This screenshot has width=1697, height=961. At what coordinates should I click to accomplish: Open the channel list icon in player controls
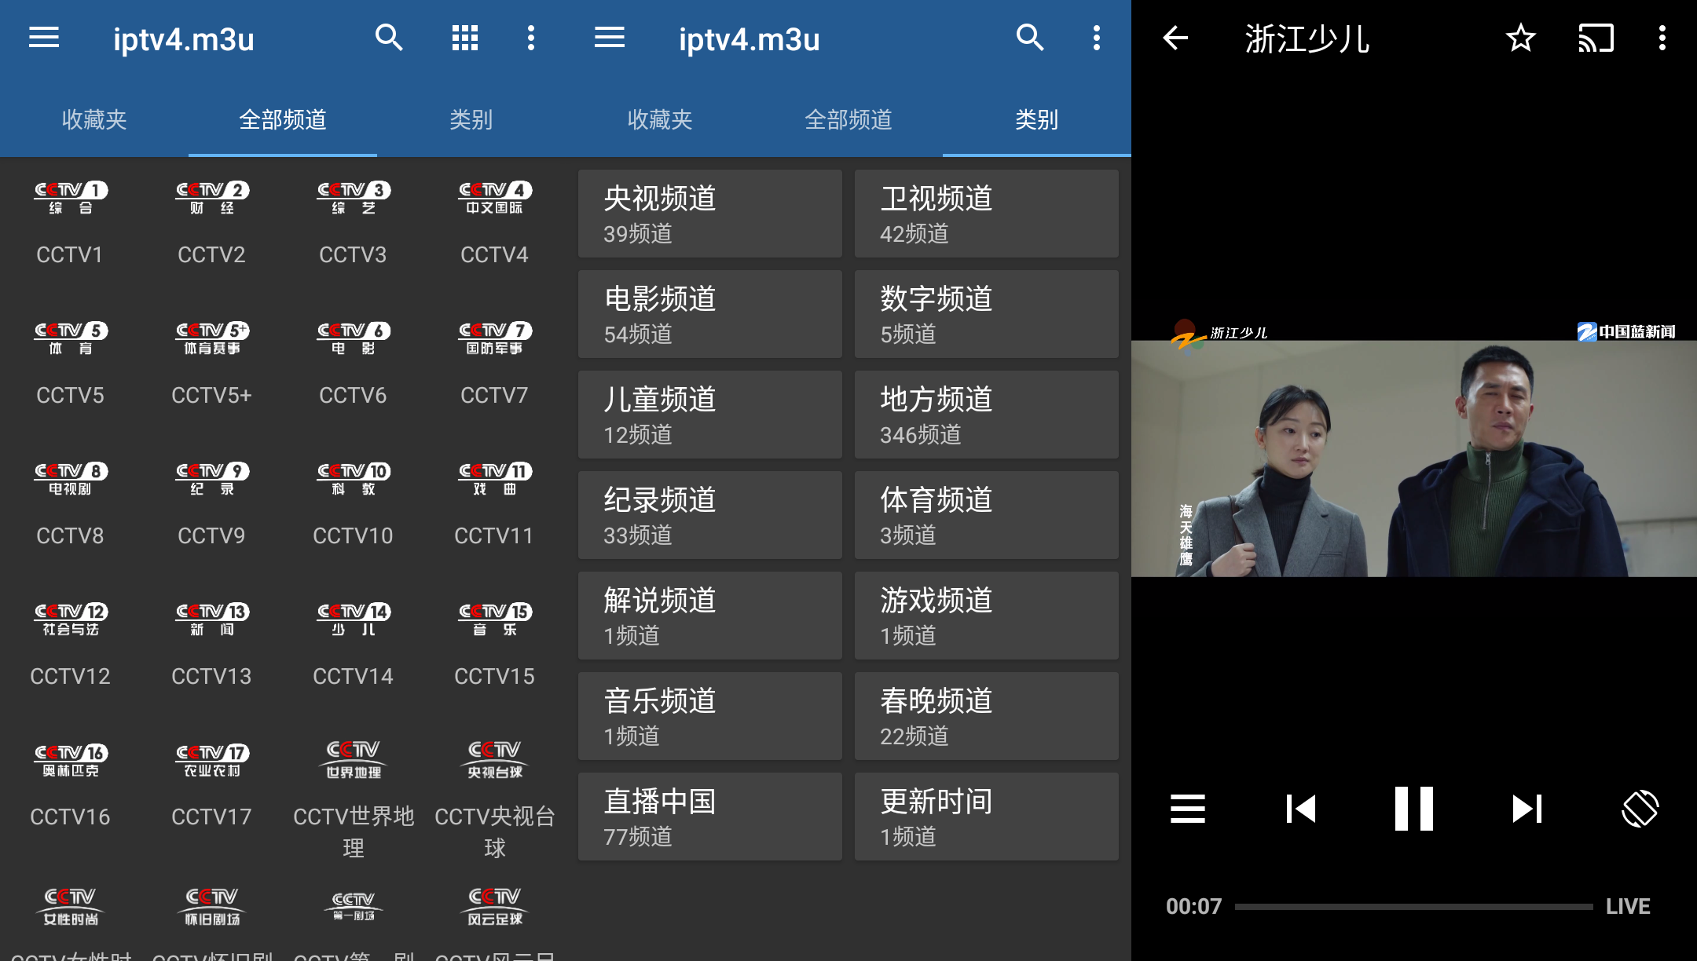(x=1187, y=808)
